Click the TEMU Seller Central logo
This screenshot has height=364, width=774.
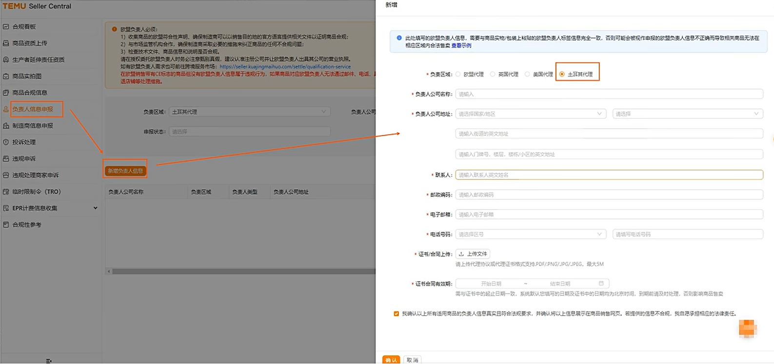click(37, 6)
